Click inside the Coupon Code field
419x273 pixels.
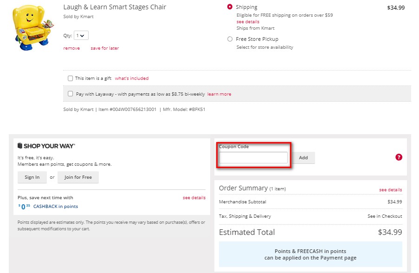(253, 158)
